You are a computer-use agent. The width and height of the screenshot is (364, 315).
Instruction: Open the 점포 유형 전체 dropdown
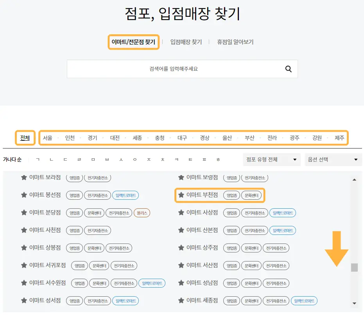point(271,159)
